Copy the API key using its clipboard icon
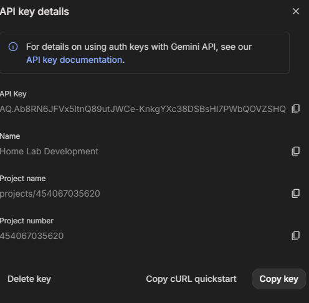 click(296, 109)
